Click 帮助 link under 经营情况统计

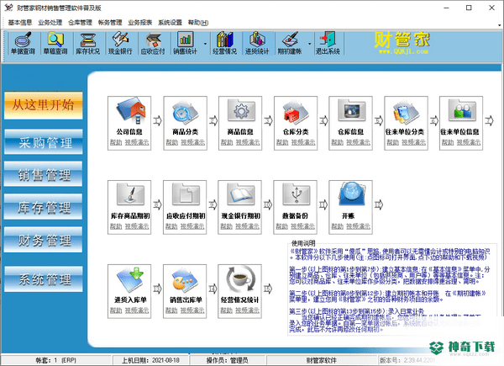(226, 310)
